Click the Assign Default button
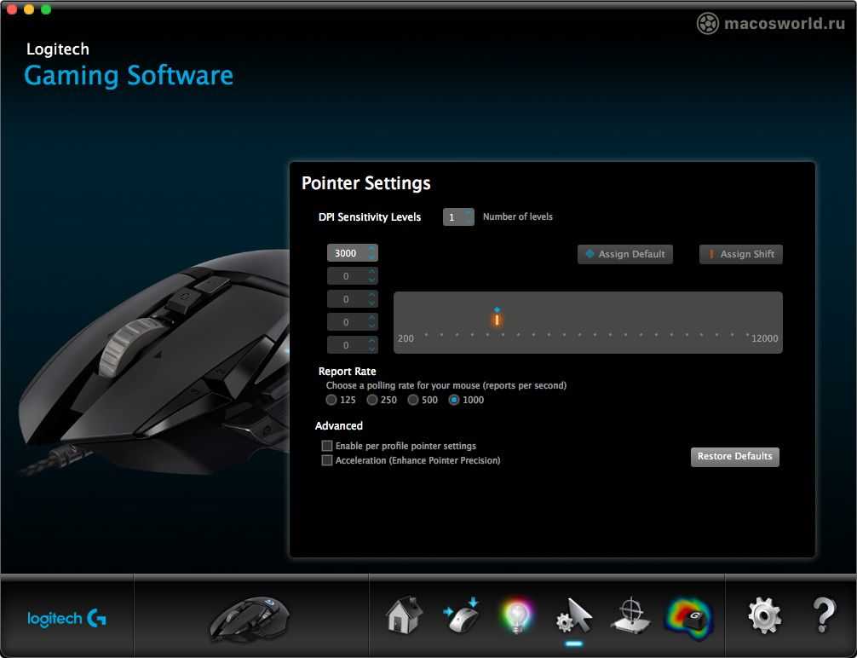The image size is (857, 658). (625, 254)
